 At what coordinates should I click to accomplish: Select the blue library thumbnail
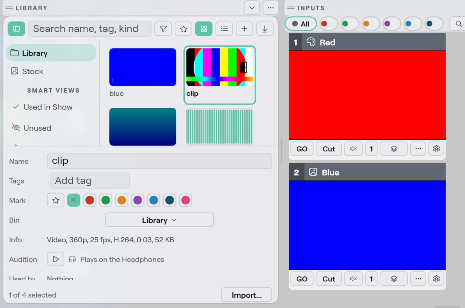[x=143, y=67]
